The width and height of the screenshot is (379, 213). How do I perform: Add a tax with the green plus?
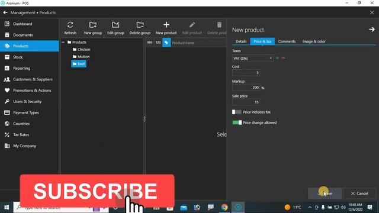[x=277, y=58]
